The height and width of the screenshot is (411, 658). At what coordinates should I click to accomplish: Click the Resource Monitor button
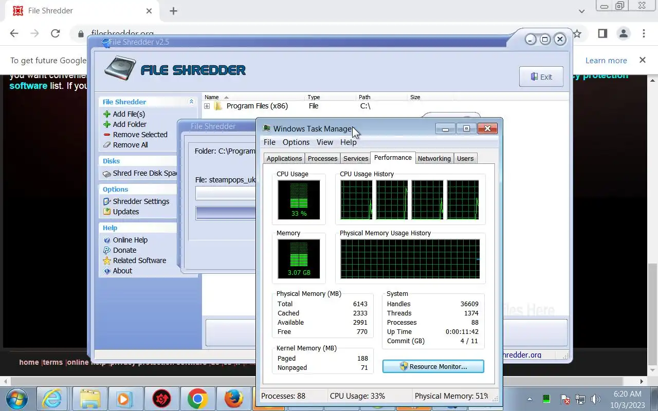coord(433,366)
